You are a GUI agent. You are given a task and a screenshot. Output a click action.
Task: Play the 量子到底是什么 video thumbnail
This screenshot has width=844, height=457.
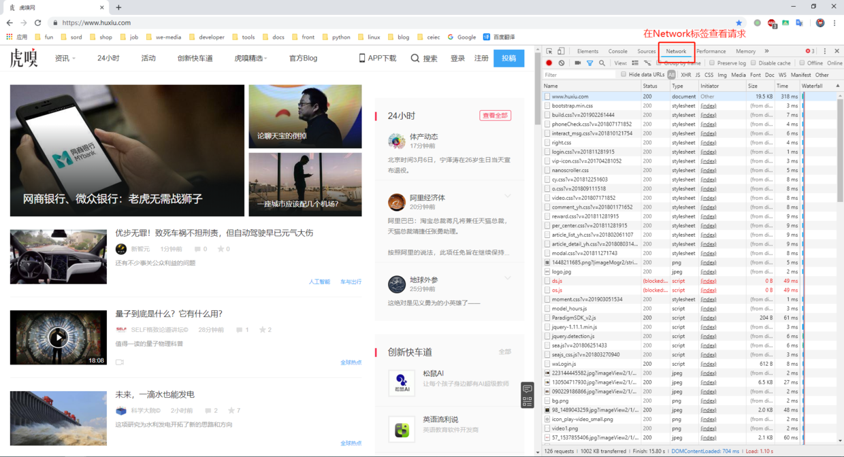tap(59, 337)
